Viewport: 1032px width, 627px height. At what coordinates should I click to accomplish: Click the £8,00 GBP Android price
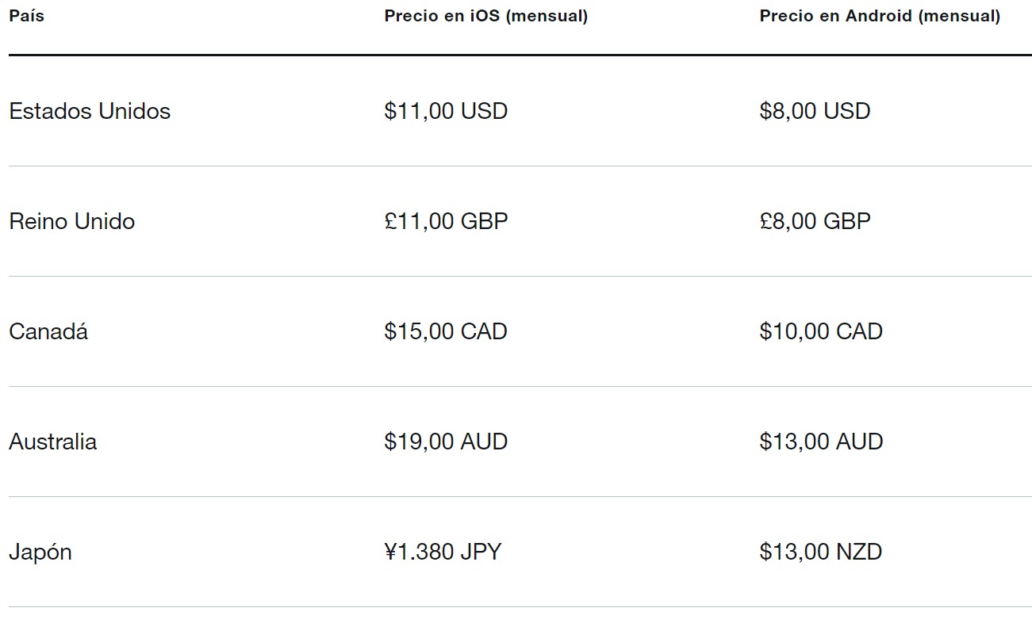pyautogui.click(x=815, y=221)
